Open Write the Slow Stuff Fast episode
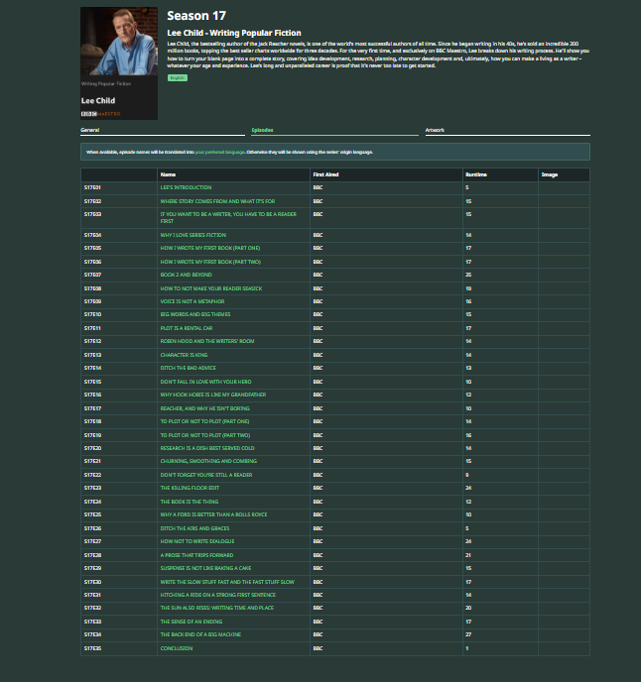The image size is (641, 682). tap(227, 582)
